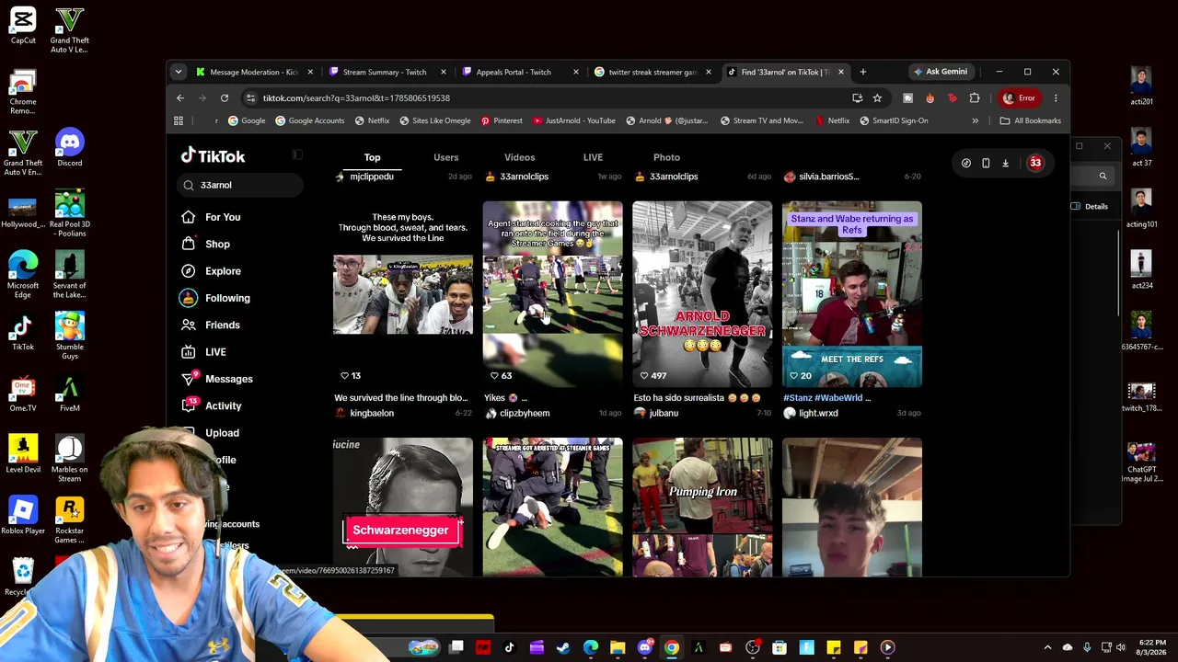Click the TikTok search field with 33arnol
The image size is (1178, 662).
tap(240, 185)
